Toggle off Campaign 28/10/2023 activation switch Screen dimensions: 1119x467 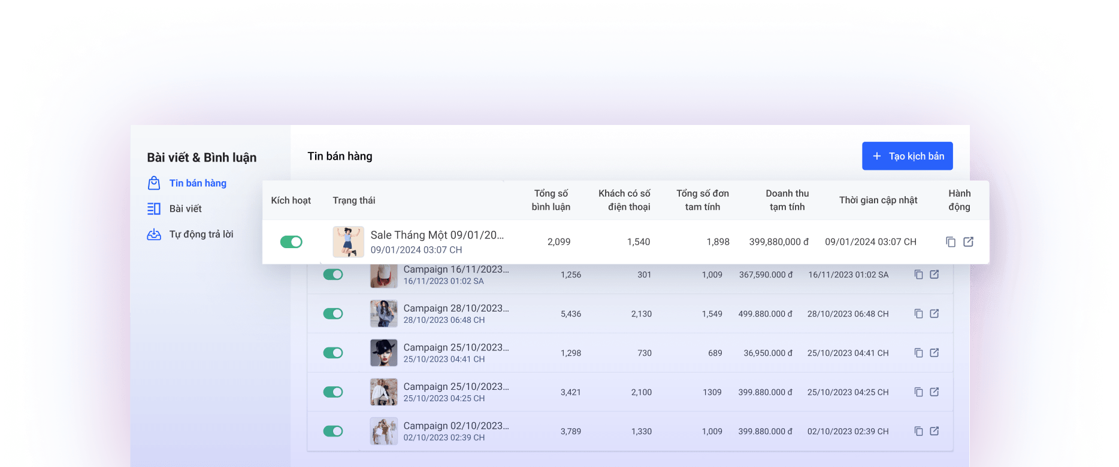333,313
